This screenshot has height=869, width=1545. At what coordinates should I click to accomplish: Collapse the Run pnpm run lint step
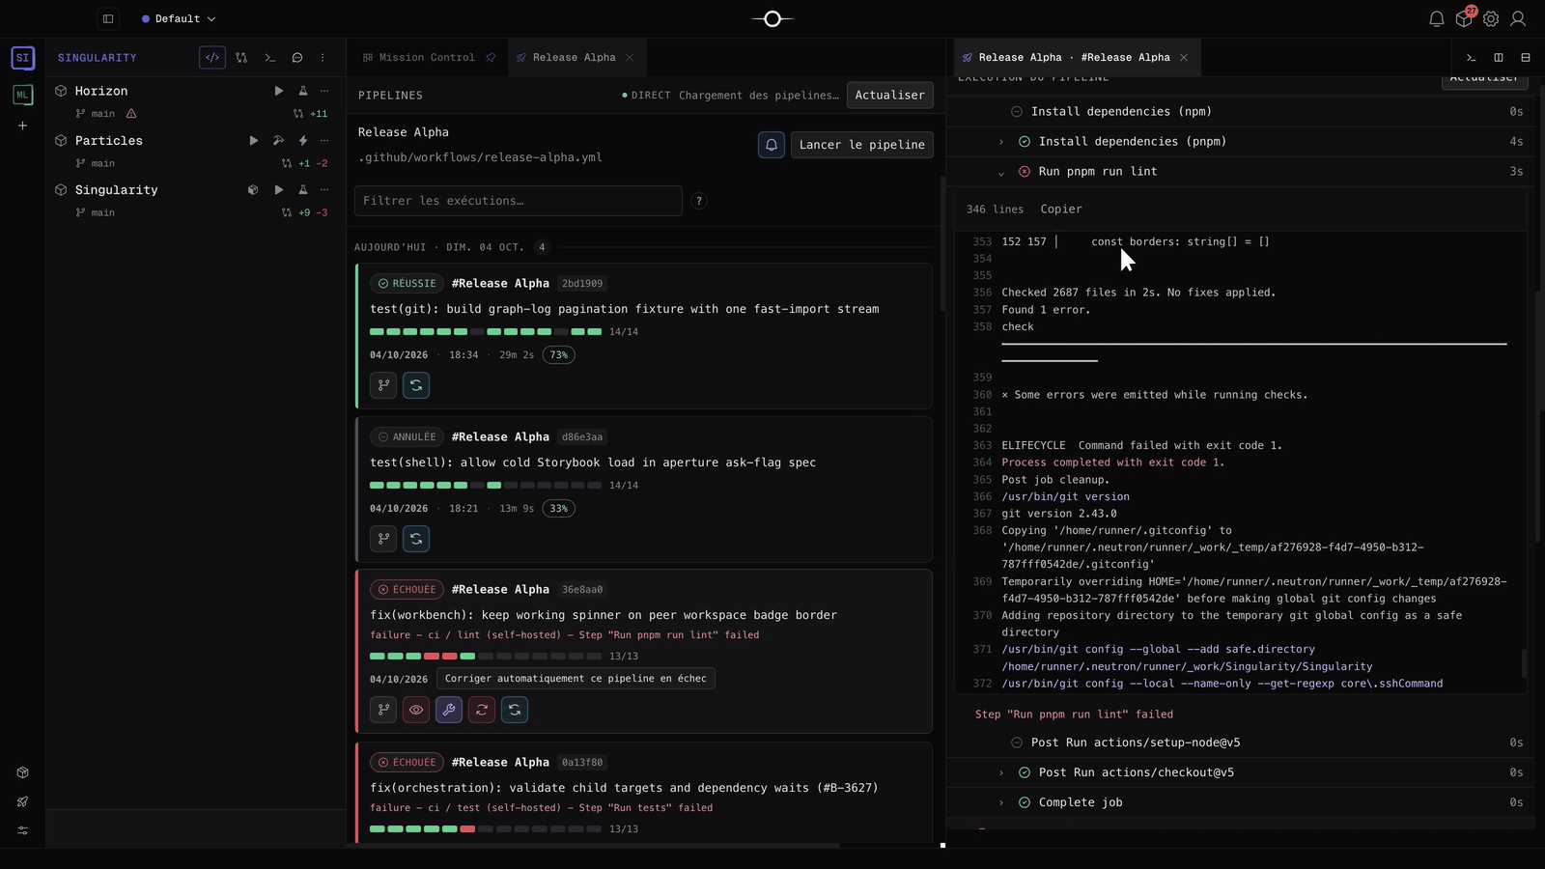pyautogui.click(x=1000, y=172)
